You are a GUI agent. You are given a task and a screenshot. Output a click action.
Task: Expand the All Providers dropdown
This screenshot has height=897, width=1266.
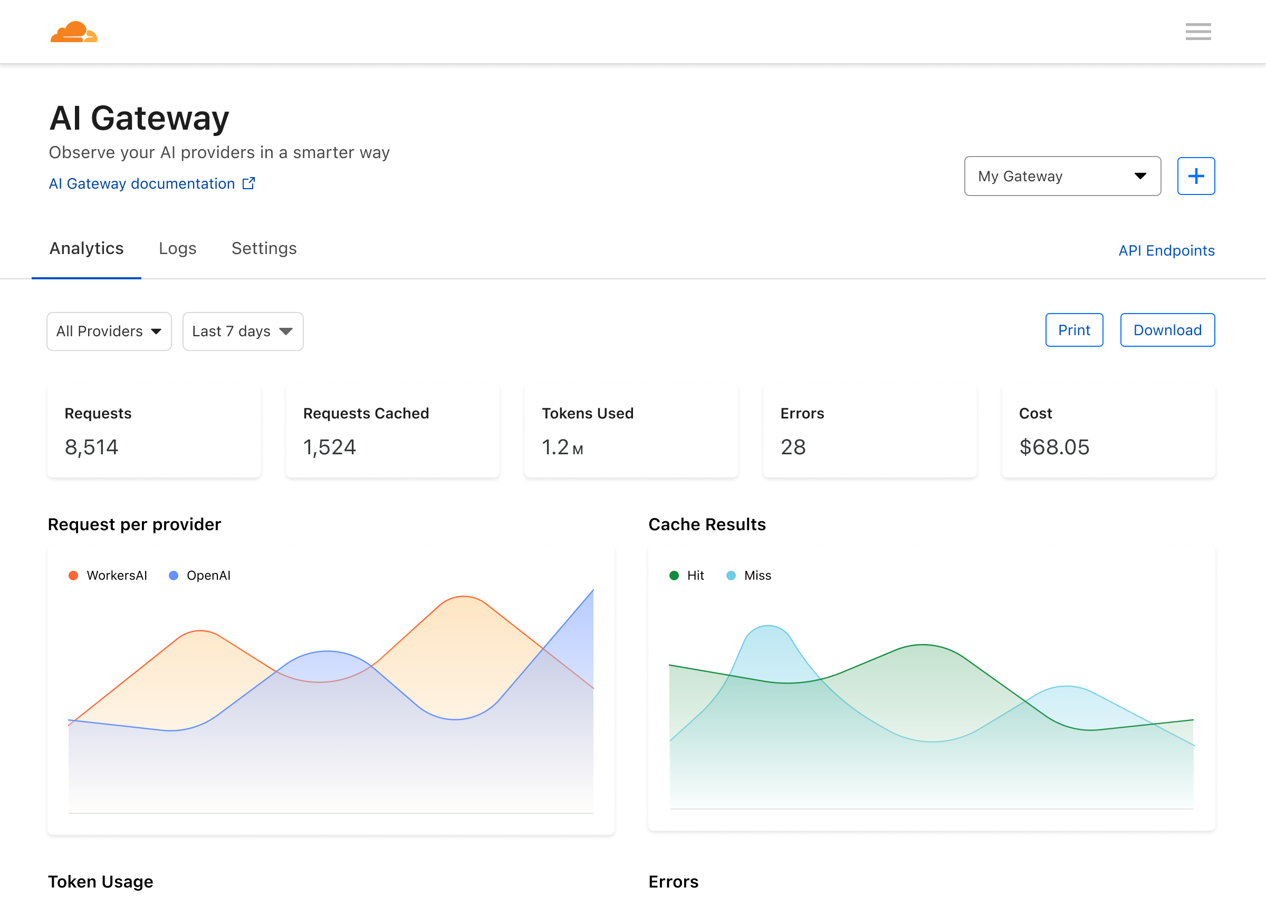[108, 331]
